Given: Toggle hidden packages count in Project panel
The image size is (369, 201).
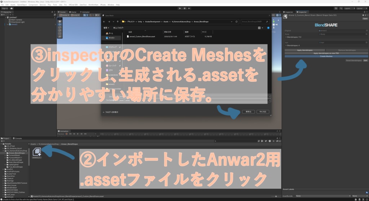Looking at the screenshot, I should coord(279,141).
